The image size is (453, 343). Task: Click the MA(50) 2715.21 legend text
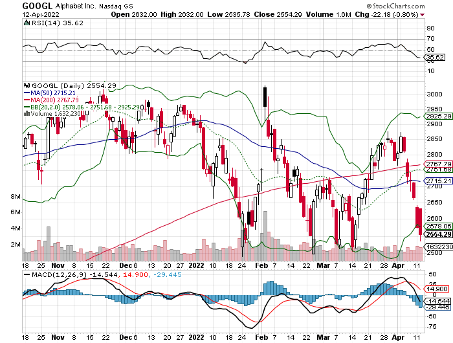coord(53,93)
